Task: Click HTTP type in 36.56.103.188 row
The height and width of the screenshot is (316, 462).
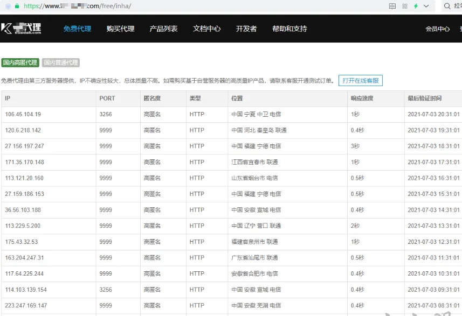Action: [x=197, y=210]
